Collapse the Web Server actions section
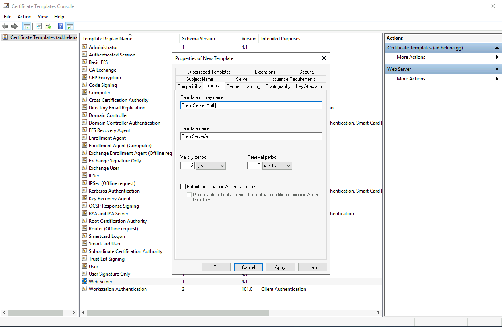The height and width of the screenshot is (327, 502). (x=497, y=69)
